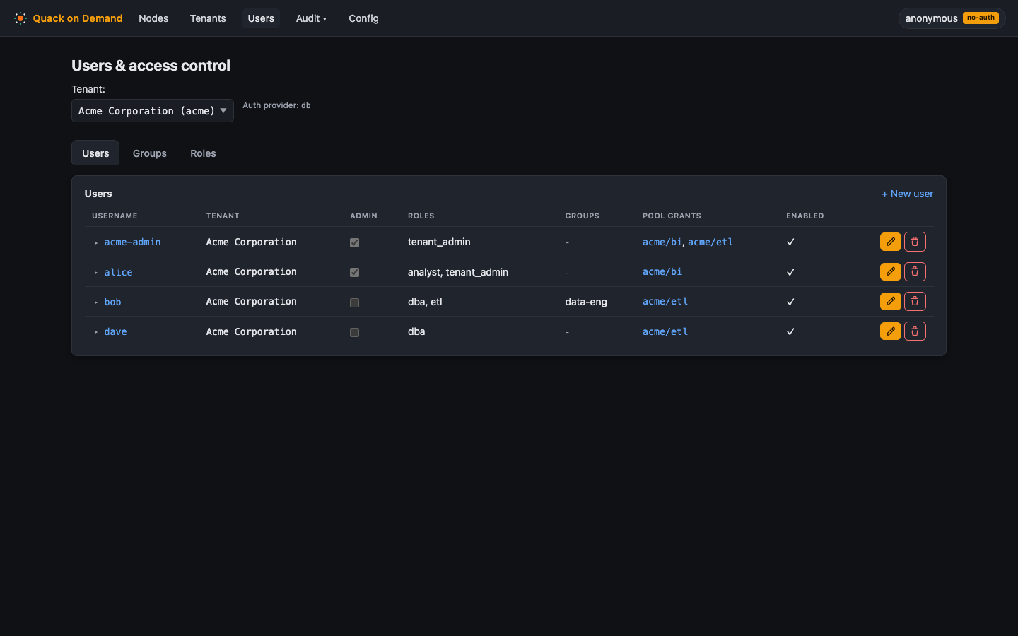Open the dave username link
This screenshot has height=636, width=1018.
click(115, 331)
